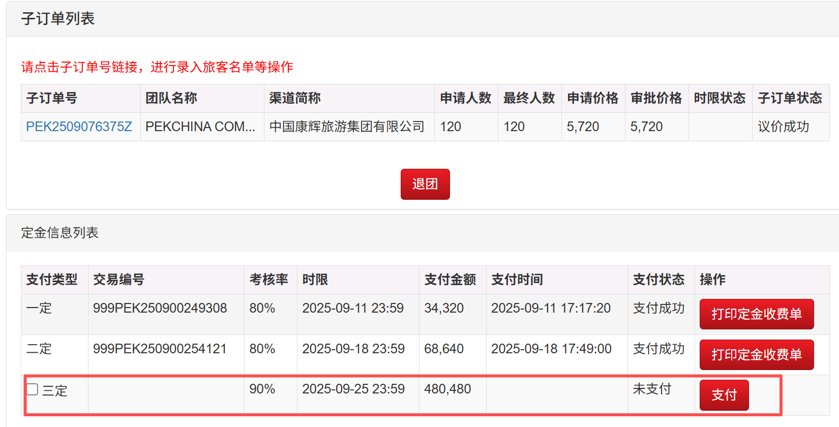Viewport: 839px width, 427px height.
Task: Select the 渠道简称 column header
Action: (x=295, y=98)
